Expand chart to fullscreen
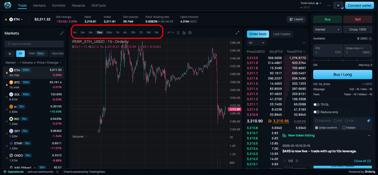 (237, 33)
